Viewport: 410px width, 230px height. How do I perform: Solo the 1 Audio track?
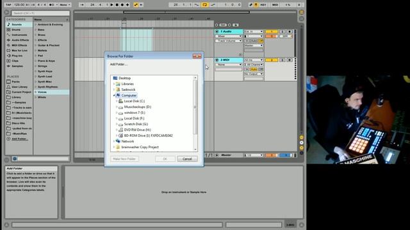coord(283,31)
